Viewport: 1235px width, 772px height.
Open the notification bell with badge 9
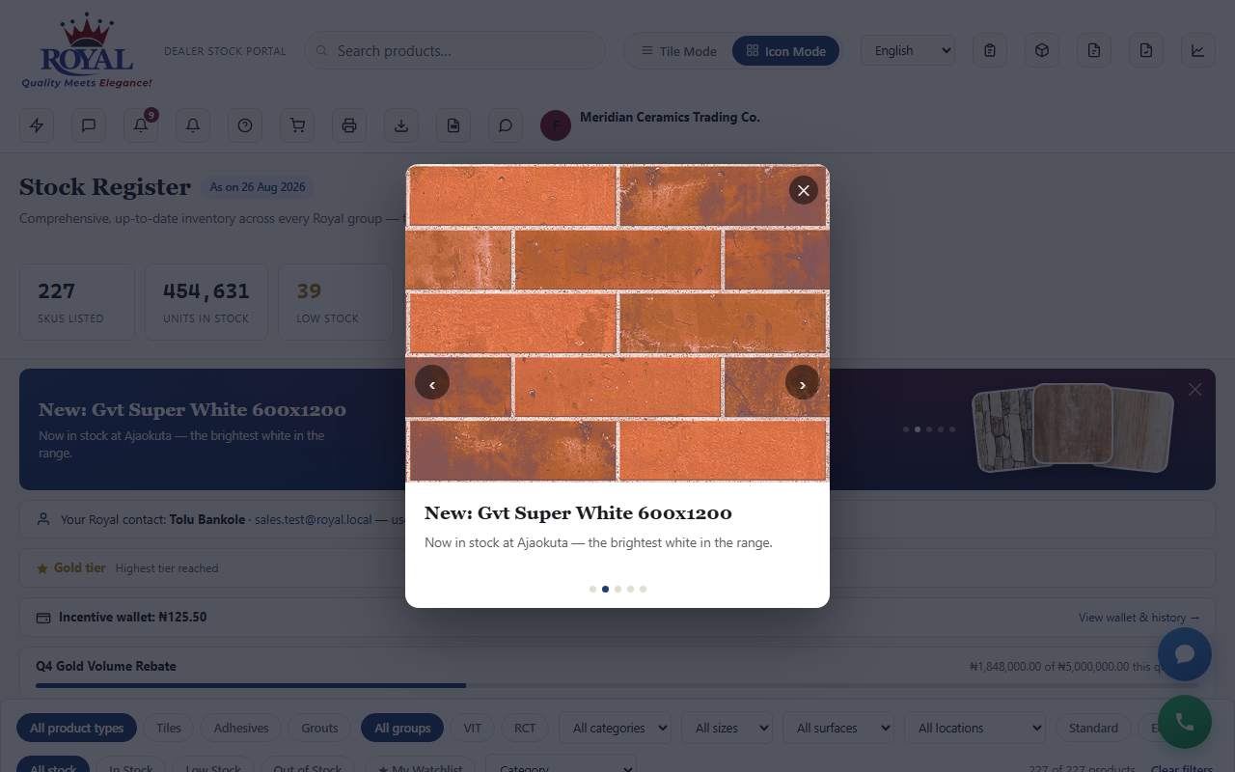point(141,125)
